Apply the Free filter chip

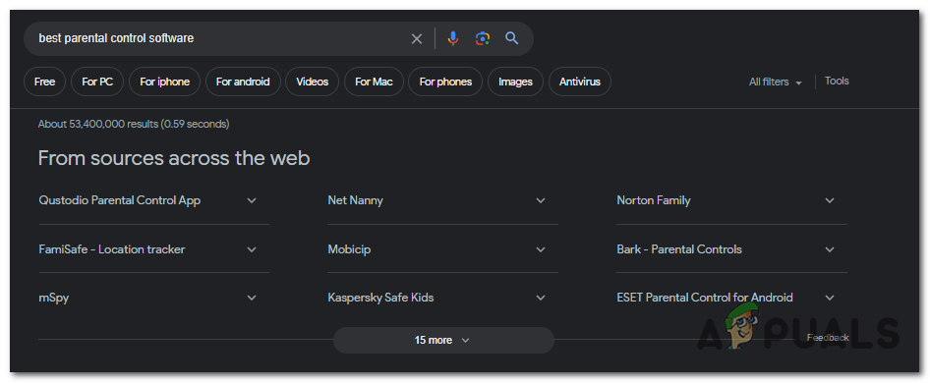(x=44, y=82)
